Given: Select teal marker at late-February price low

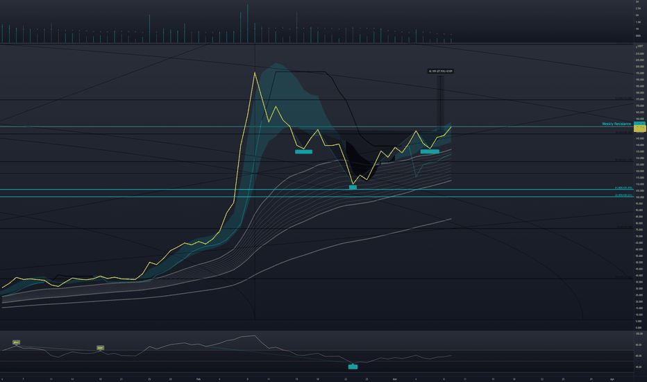Looking at the screenshot, I should 353,187.
